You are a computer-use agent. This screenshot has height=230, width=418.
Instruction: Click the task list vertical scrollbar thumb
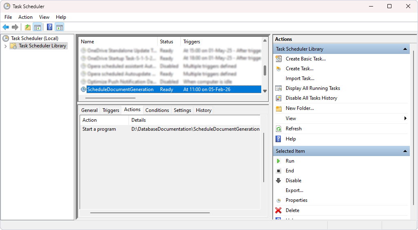click(x=265, y=70)
